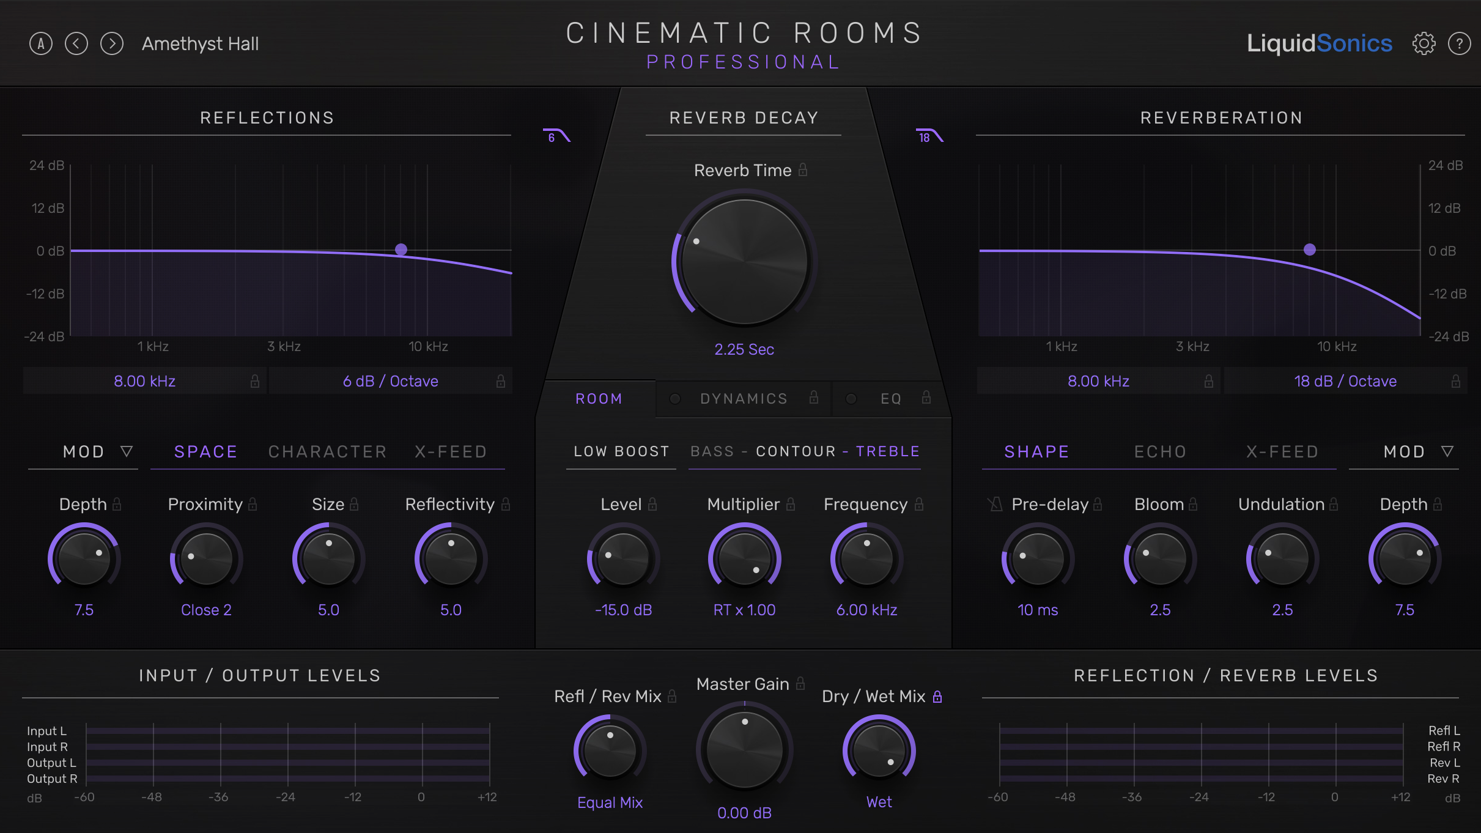Screen dimensions: 1481x833
Task: Click the reflections 8.00 kHz frequency field
Action: 145,381
